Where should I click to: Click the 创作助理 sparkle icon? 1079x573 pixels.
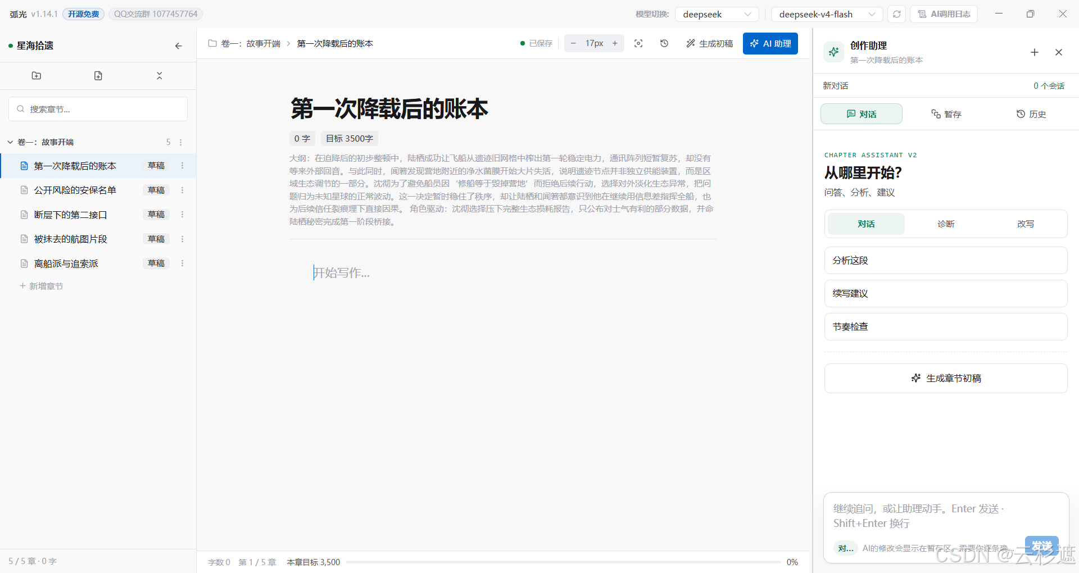(834, 52)
